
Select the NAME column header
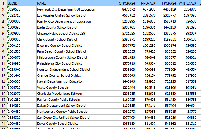(x=75, y=3)
